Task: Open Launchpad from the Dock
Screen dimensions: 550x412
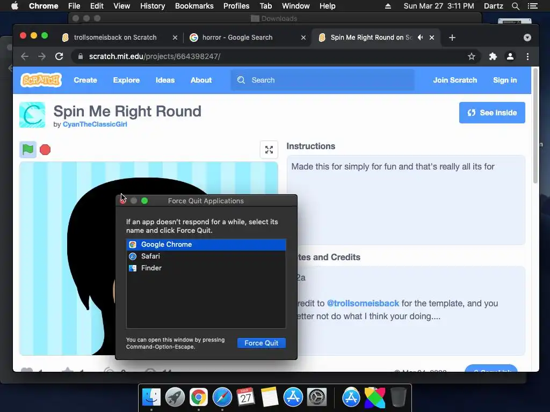Action: [x=175, y=398]
